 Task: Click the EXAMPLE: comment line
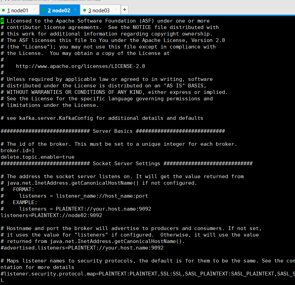(19, 202)
